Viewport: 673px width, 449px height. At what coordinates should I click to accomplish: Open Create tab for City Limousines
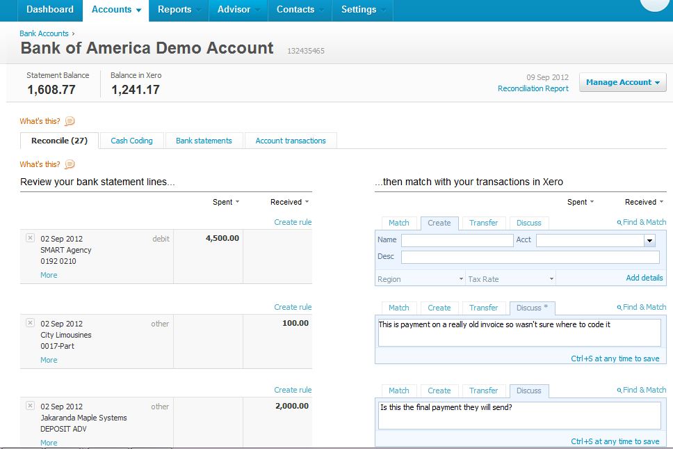coord(439,308)
